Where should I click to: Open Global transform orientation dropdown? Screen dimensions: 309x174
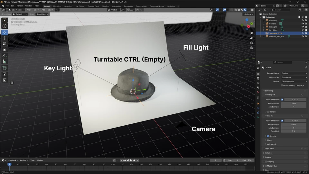114,10
